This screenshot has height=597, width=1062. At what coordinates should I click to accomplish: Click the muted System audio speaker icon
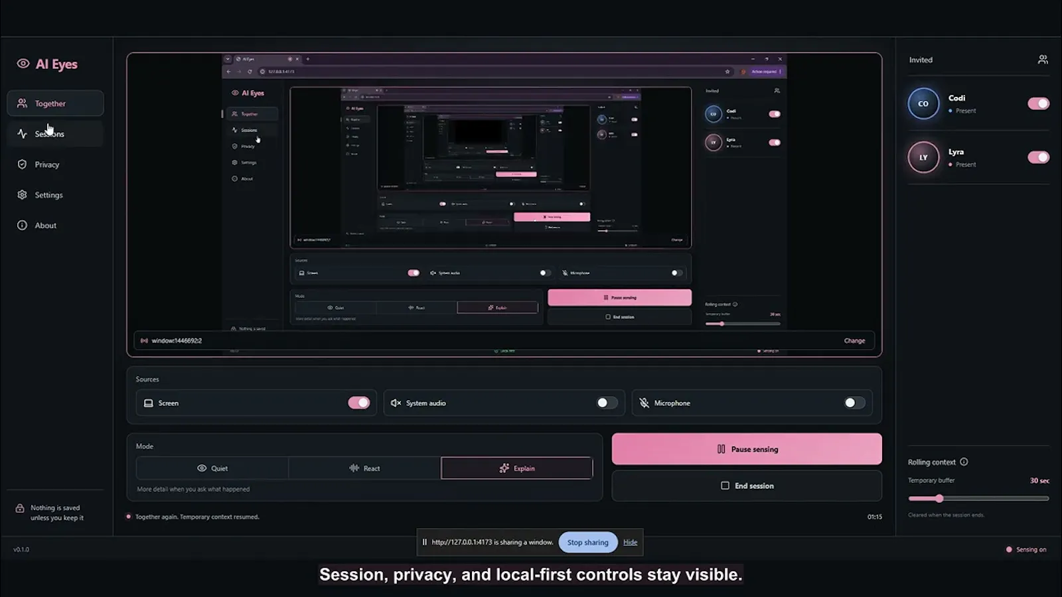(x=396, y=403)
